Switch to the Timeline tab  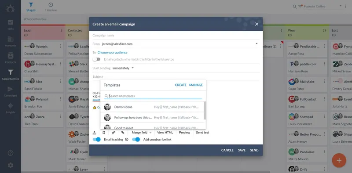click(x=51, y=7)
